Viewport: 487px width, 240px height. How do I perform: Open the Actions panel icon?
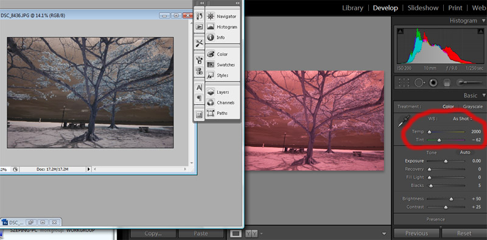tap(199, 27)
